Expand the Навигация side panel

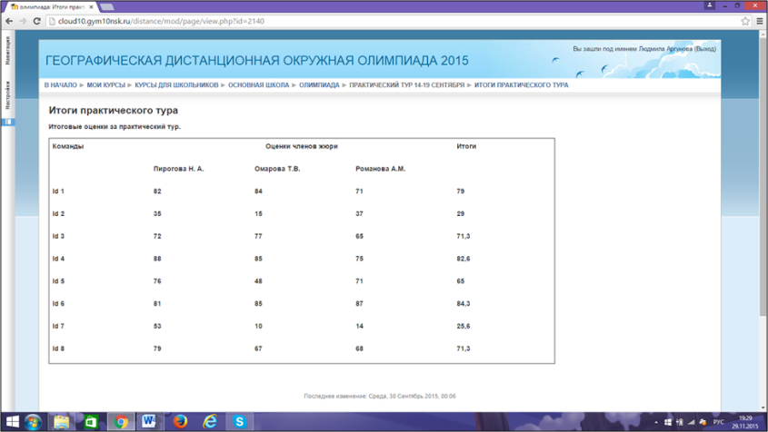pos(7,50)
